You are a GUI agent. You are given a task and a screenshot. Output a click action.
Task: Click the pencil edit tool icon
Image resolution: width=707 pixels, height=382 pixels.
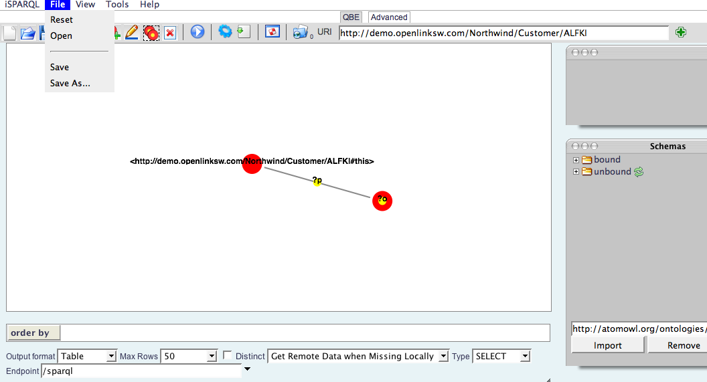click(132, 32)
